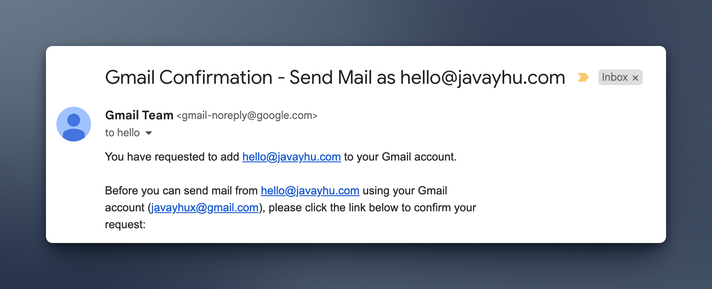Click the "to hello" recipient text

(122, 133)
